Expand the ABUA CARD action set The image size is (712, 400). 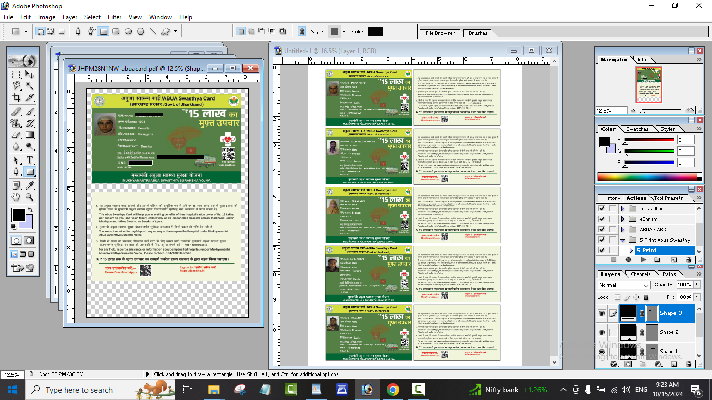pos(622,230)
